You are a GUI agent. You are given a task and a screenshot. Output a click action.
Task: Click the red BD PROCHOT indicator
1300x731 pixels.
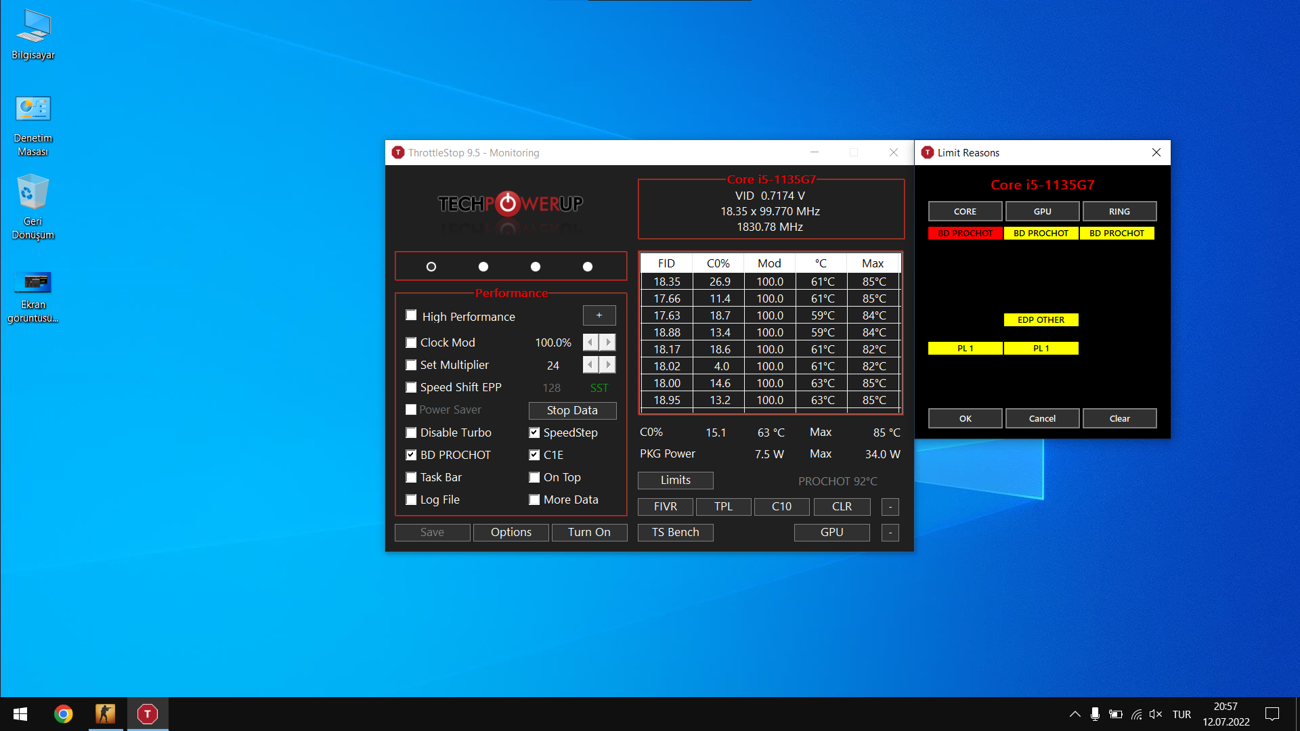[x=965, y=233]
